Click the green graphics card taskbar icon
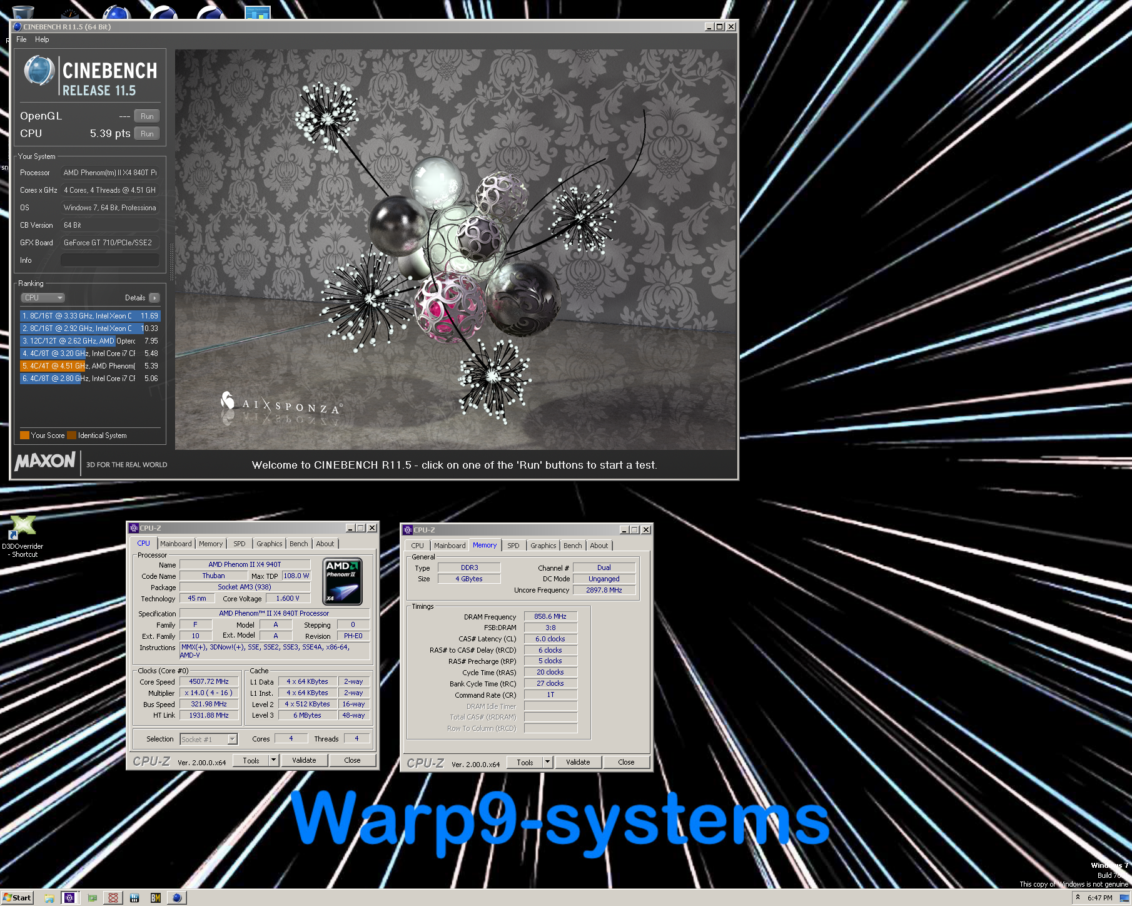 click(93, 898)
